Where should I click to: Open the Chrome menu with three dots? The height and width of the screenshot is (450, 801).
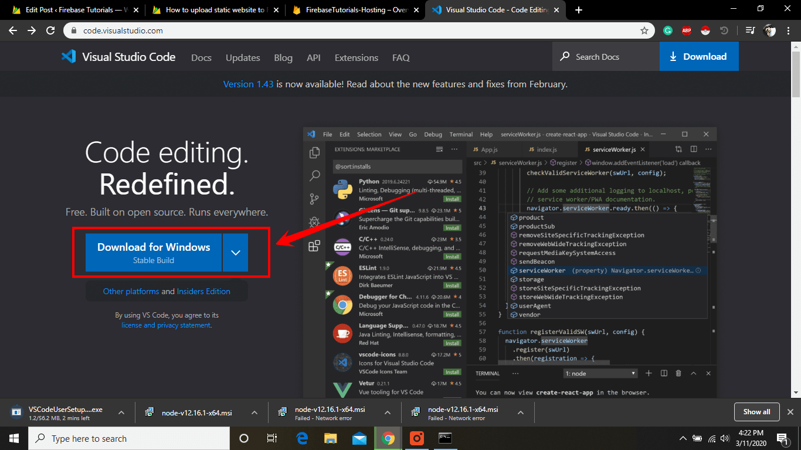coord(789,30)
